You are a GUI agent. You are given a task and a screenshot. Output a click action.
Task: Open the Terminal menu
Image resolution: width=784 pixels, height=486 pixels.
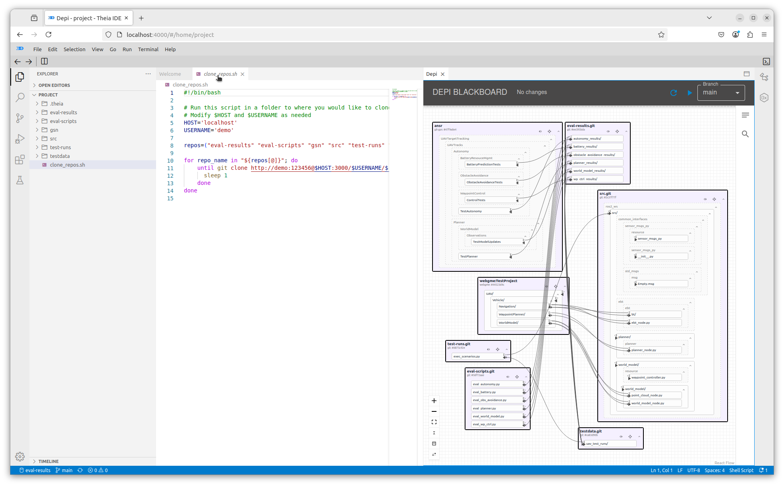[148, 49]
